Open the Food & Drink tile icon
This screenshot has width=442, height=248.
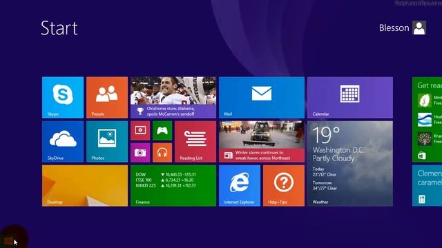(x=422, y=199)
